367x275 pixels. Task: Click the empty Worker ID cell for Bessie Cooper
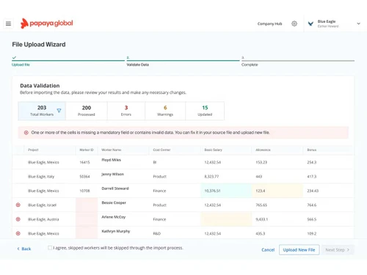(87, 205)
